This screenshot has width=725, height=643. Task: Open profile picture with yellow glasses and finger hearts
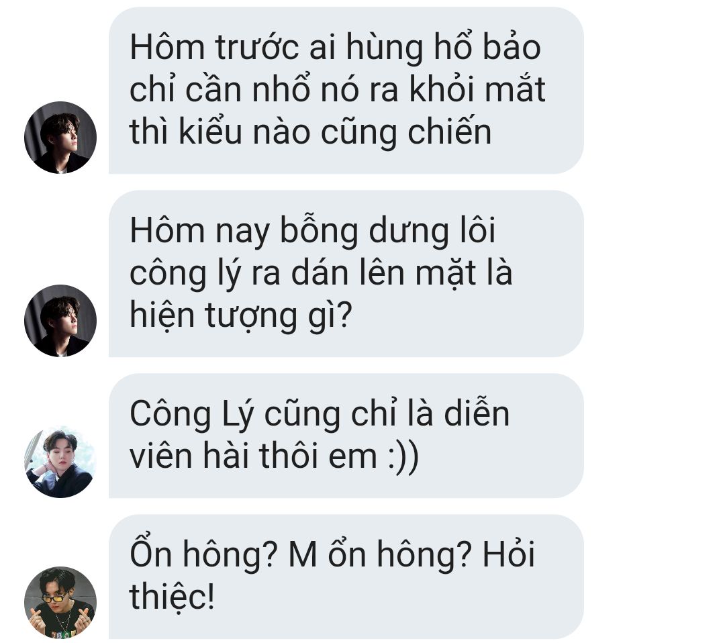tap(60, 603)
